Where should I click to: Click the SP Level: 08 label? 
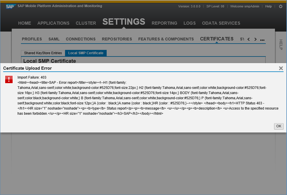click(215, 6)
